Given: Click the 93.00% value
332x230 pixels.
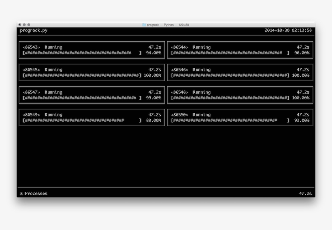Looking at the screenshot, I should click(302, 120).
